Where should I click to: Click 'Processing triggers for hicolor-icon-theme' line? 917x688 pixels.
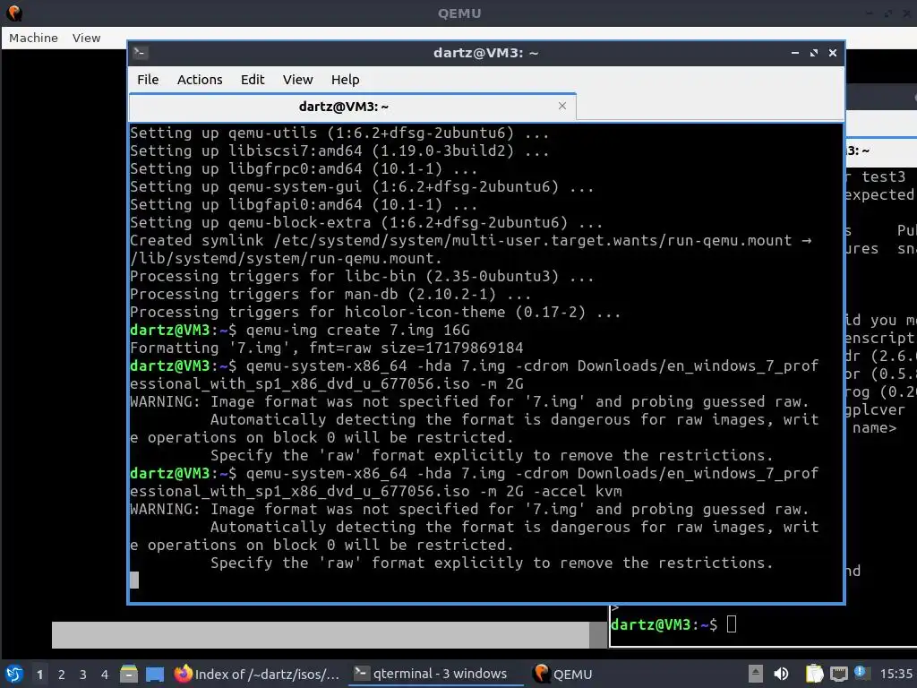pyautogui.click(x=375, y=313)
